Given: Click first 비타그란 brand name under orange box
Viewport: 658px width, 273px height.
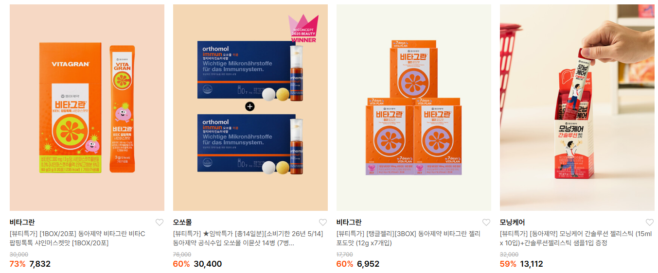Looking at the screenshot, I should point(22,222).
